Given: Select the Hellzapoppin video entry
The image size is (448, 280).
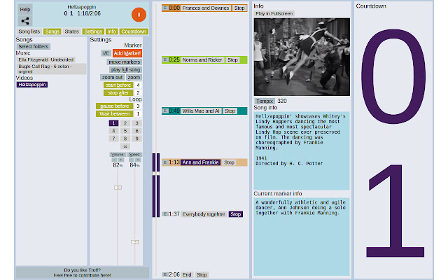Looking at the screenshot, I should click(x=32, y=85).
